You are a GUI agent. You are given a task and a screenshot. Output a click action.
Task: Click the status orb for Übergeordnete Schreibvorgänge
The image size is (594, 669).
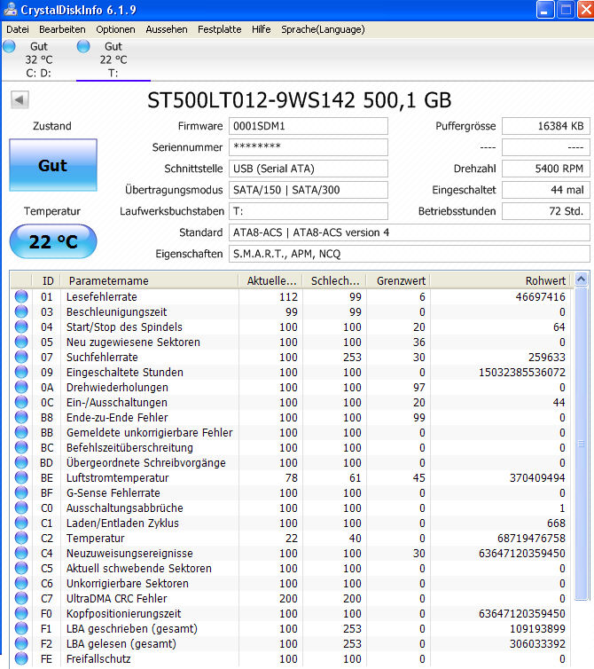click(x=21, y=462)
